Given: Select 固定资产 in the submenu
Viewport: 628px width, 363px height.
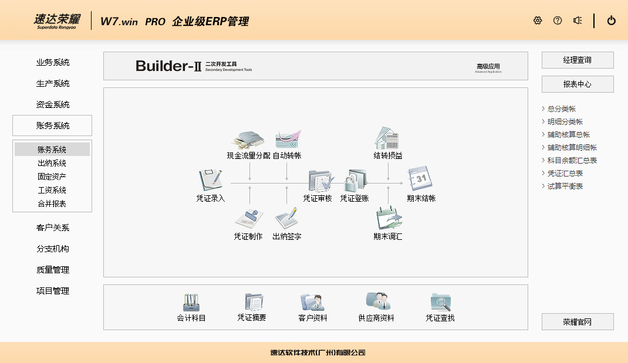Looking at the screenshot, I should coord(52,177).
